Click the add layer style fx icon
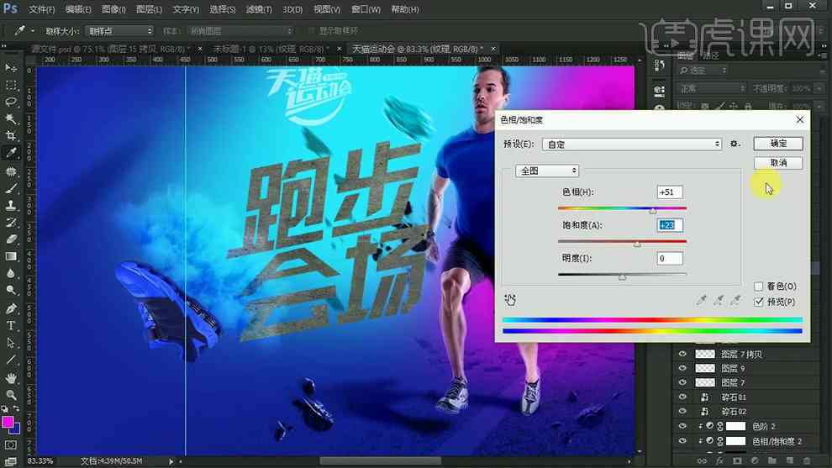 click(719, 460)
